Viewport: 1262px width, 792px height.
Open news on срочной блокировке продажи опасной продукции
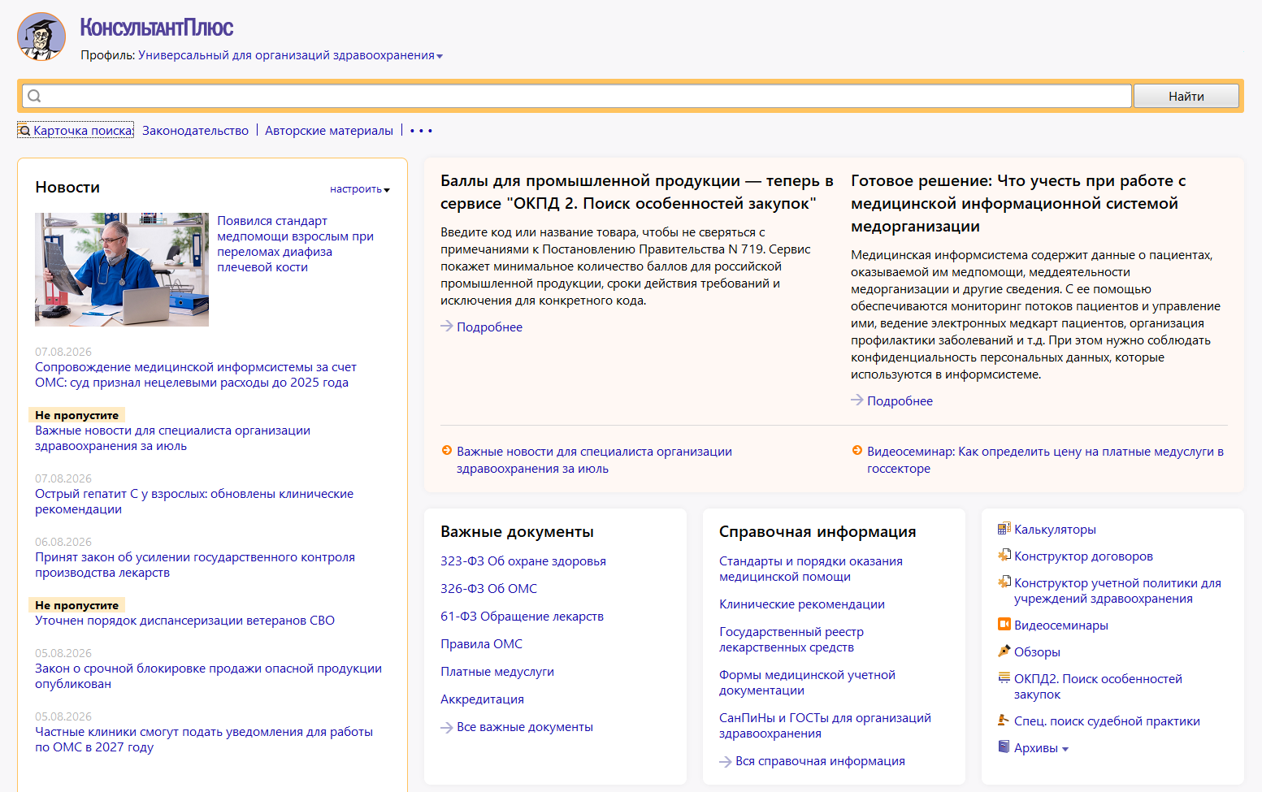(x=208, y=676)
